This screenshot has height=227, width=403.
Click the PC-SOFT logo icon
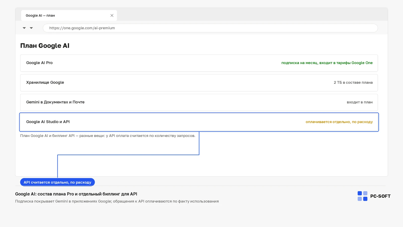(x=362, y=196)
